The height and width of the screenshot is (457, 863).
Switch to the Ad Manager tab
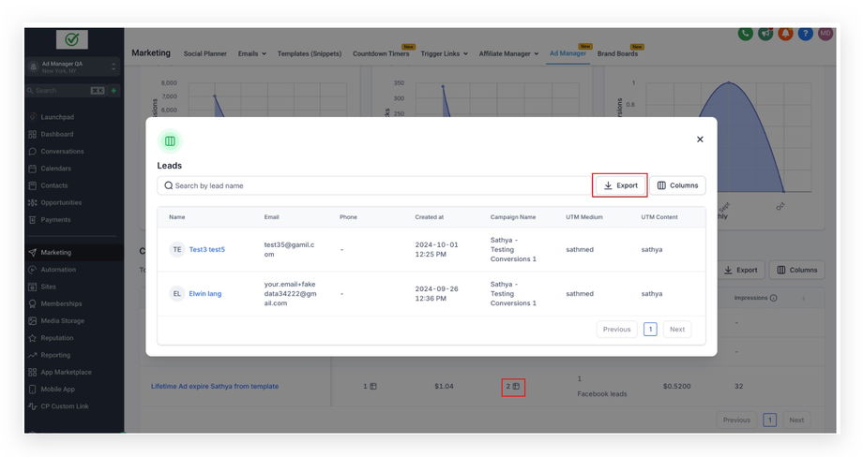(x=568, y=53)
